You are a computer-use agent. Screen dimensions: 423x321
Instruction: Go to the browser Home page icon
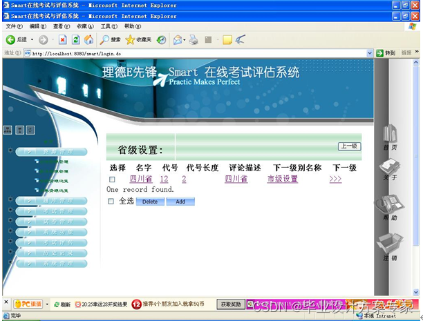[x=88, y=40]
